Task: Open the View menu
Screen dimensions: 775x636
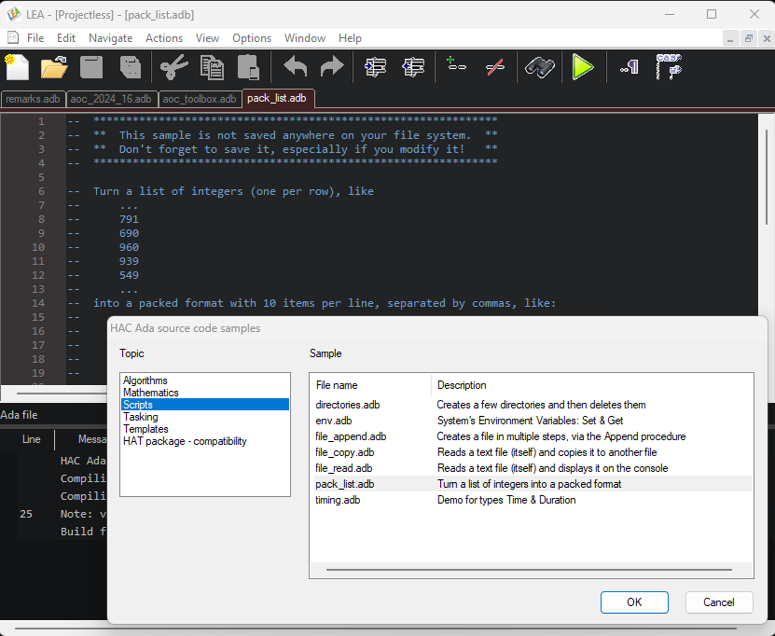Action: (207, 38)
